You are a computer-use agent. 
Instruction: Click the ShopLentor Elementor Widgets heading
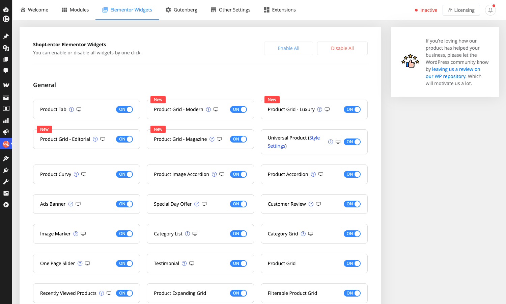pos(69,45)
